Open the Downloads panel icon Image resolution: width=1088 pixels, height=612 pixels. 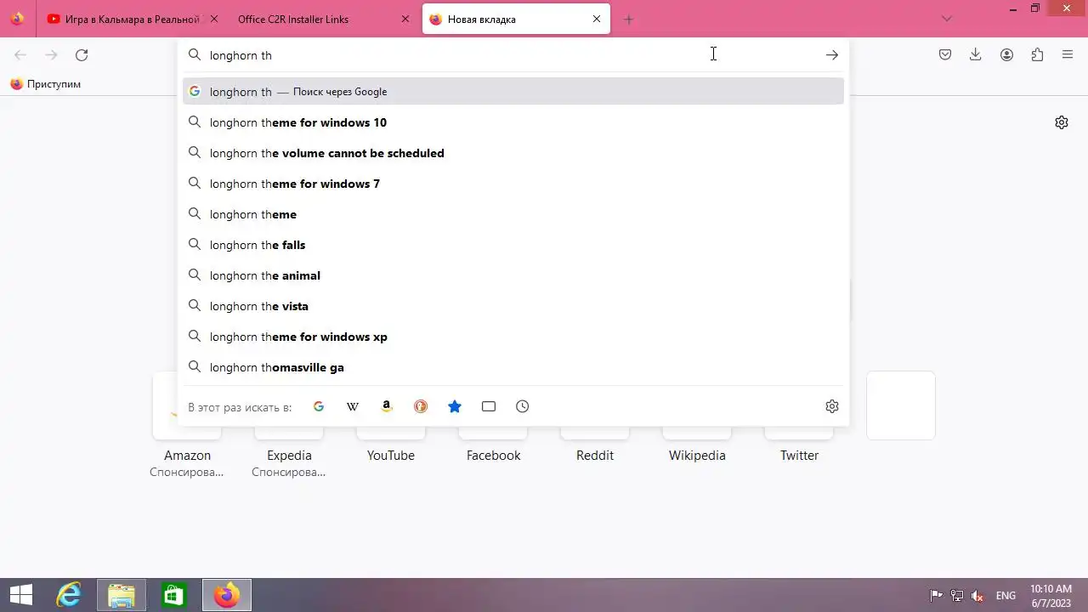[976, 55]
